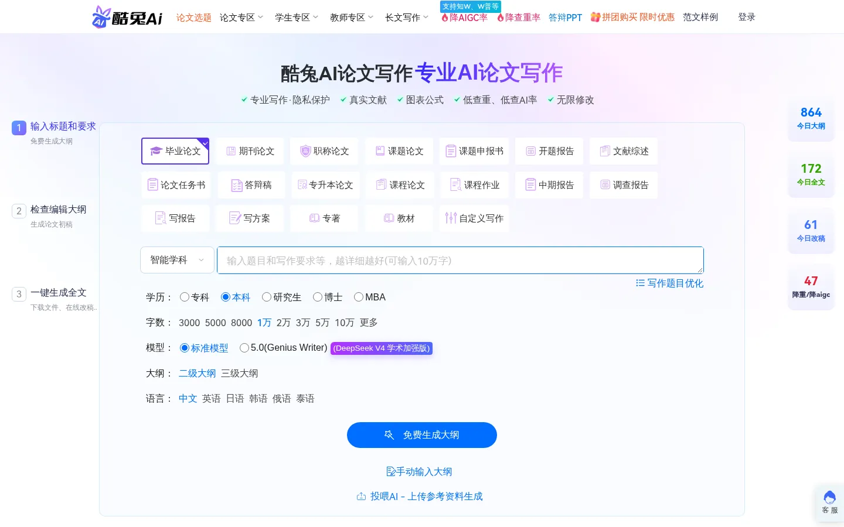Open the 今日大纲 864 stat card
The width and height of the screenshot is (844, 527).
(x=811, y=118)
